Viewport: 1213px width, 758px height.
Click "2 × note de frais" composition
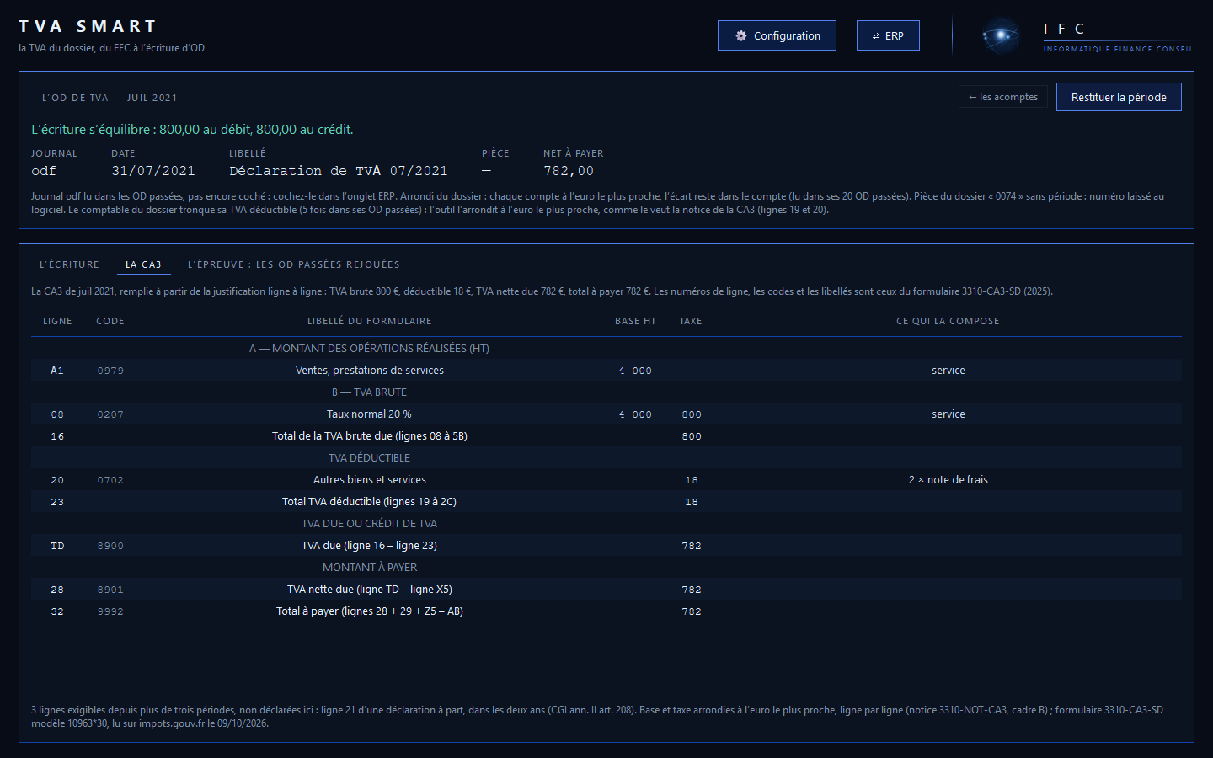tap(948, 480)
